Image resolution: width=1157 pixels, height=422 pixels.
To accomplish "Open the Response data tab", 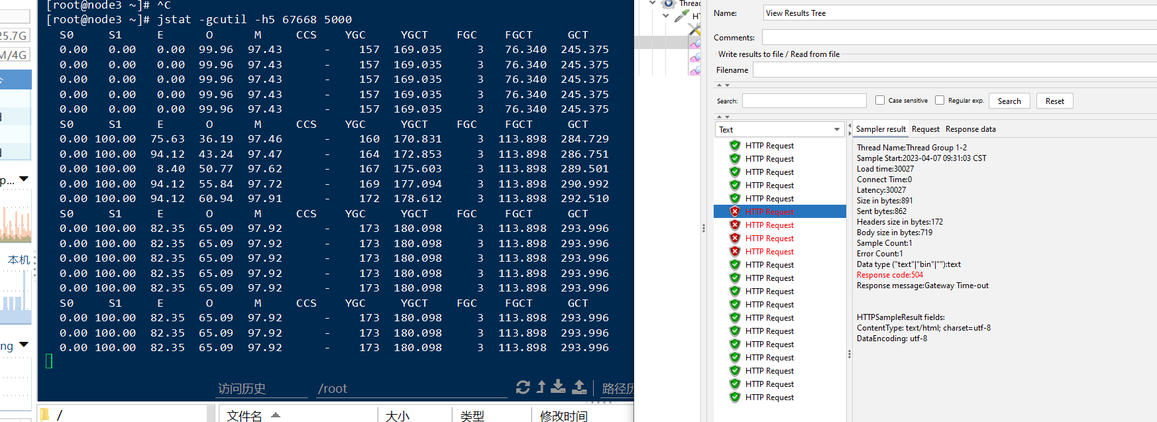I will [x=970, y=129].
